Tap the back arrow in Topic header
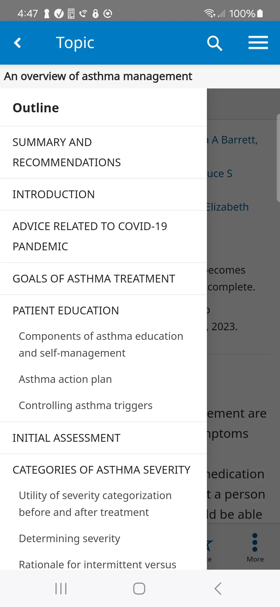 click(18, 43)
